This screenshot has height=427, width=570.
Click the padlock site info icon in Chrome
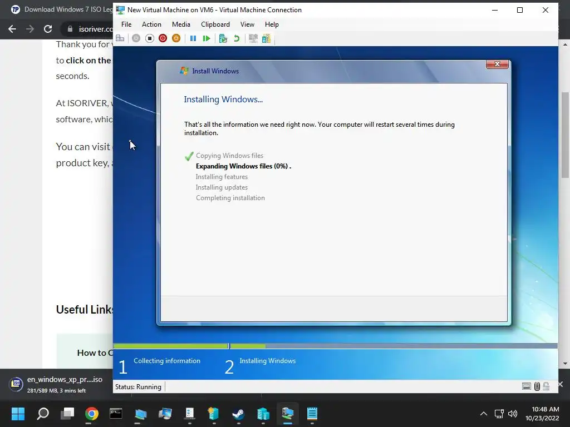(70, 29)
